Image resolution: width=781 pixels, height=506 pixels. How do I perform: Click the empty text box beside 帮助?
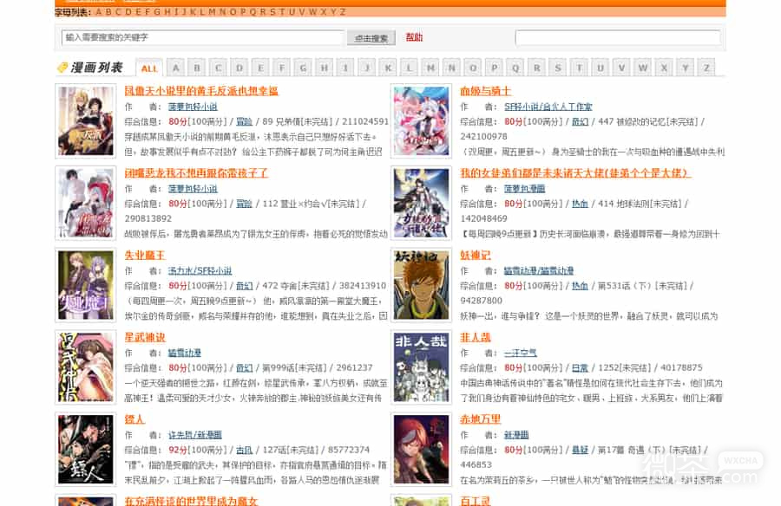[x=618, y=37]
